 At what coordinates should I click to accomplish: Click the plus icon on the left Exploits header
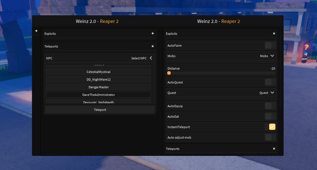point(153,33)
